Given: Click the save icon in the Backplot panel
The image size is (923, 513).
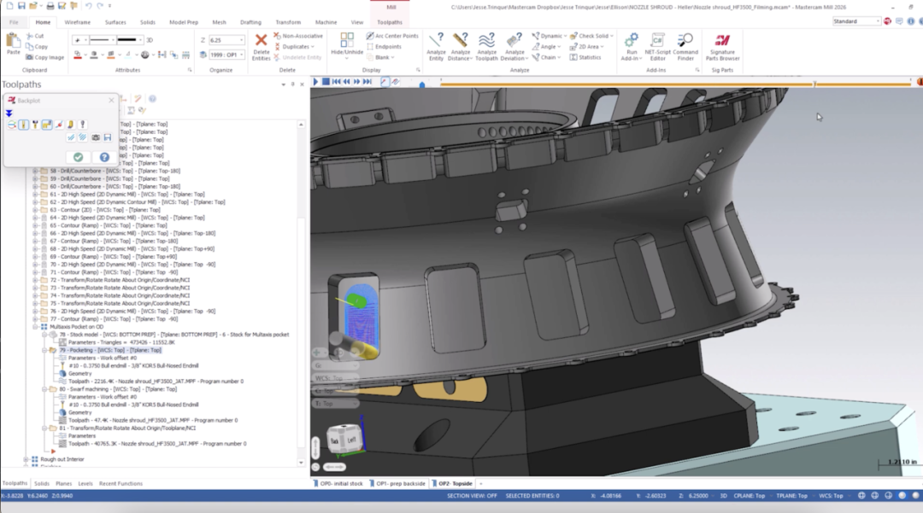Looking at the screenshot, I should (x=107, y=137).
